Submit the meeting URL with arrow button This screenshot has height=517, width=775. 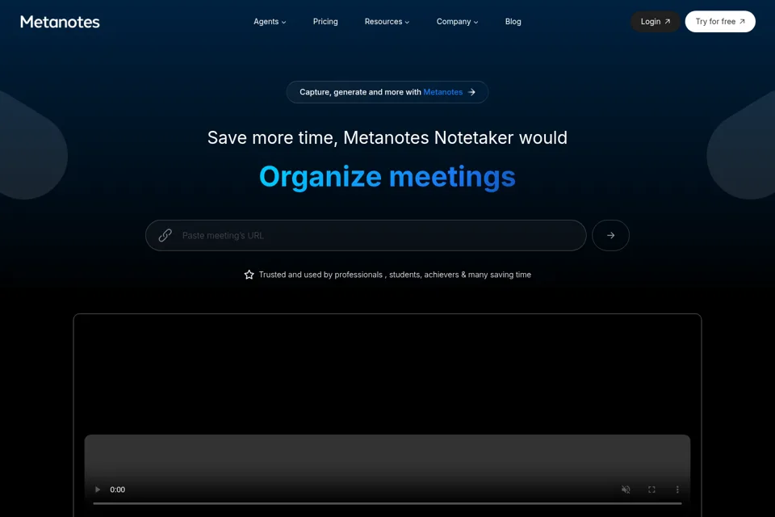coord(610,236)
